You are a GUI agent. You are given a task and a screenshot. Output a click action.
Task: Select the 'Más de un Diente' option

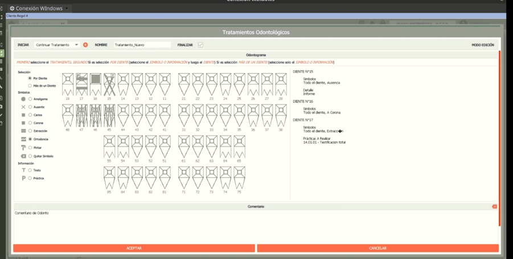tap(30, 85)
